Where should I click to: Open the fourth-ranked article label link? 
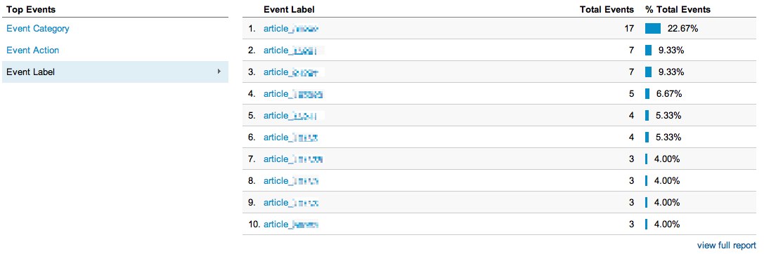click(294, 94)
